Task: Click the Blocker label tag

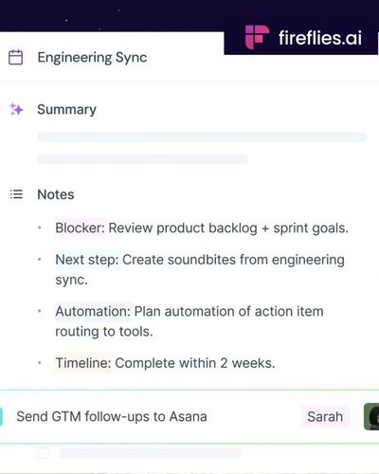Action: point(81,228)
